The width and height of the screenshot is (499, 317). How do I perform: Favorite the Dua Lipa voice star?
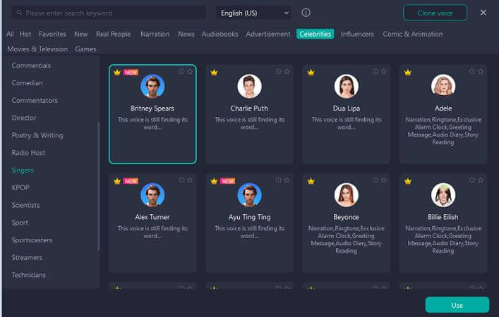pyautogui.click(x=384, y=71)
